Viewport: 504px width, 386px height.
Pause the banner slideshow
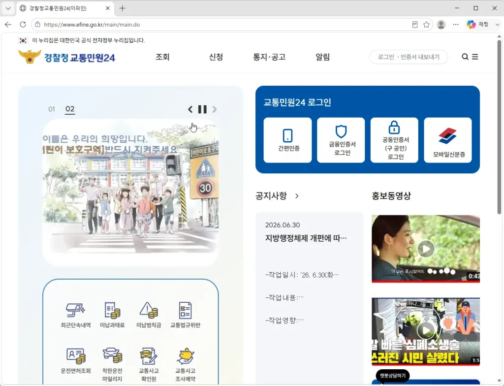point(202,109)
